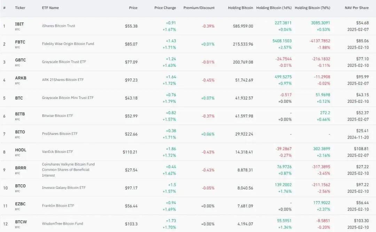The image size is (376, 232).
Task: Click the $110.21 price of HODL
Action: pos(130,152)
